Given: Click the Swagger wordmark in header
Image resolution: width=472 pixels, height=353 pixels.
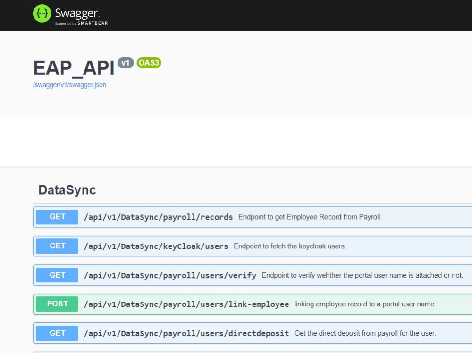Looking at the screenshot, I should click(77, 13).
